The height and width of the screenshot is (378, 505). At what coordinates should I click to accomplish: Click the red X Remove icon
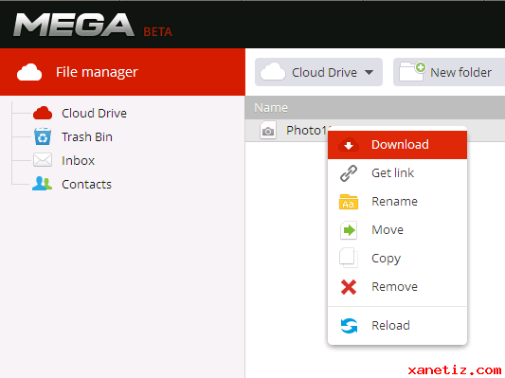pos(349,287)
